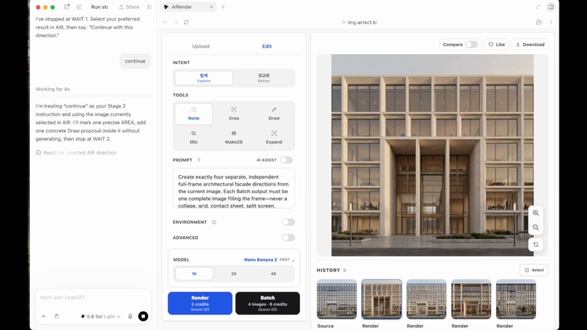Click the prompt text area
Image resolution: width=587 pixels, height=330 pixels.
(234, 188)
